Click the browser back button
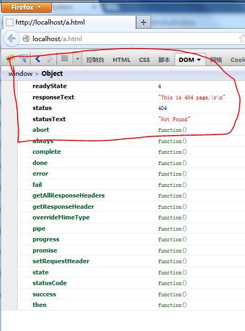The image size is (245, 331). [x=11, y=38]
